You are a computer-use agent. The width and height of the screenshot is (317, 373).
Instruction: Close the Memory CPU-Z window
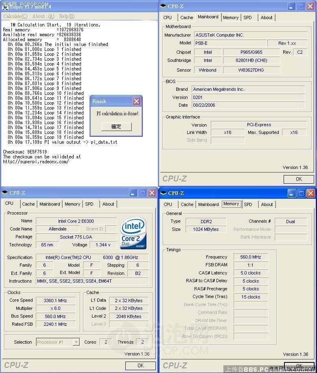[310, 193]
